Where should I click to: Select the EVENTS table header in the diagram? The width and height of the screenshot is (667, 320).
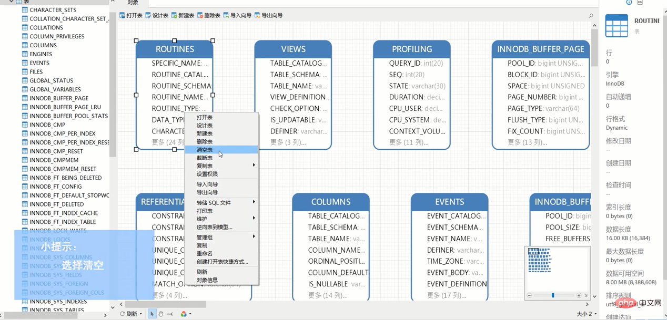click(x=450, y=202)
